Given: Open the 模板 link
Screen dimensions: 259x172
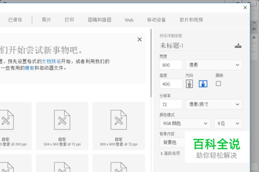Looking at the screenshot, I should click(x=30, y=68).
